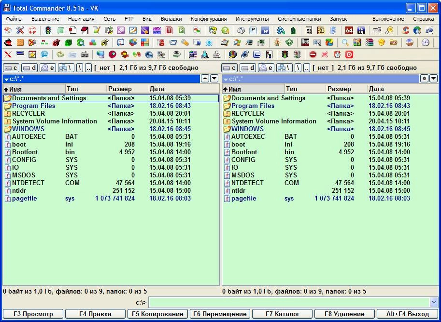Click the yellow key toolbar icon
This screenshot has width=441, height=322.
pyautogui.click(x=389, y=30)
